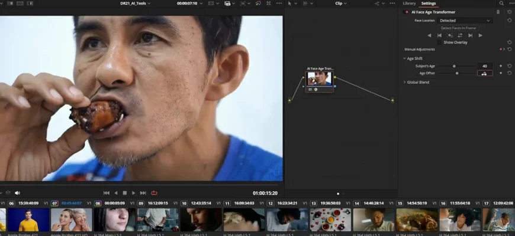The height and width of the screenshot is (236, 515).
Task: Select clip 06 thumbnail, man in yellow sweater
Action: point(28,219)
